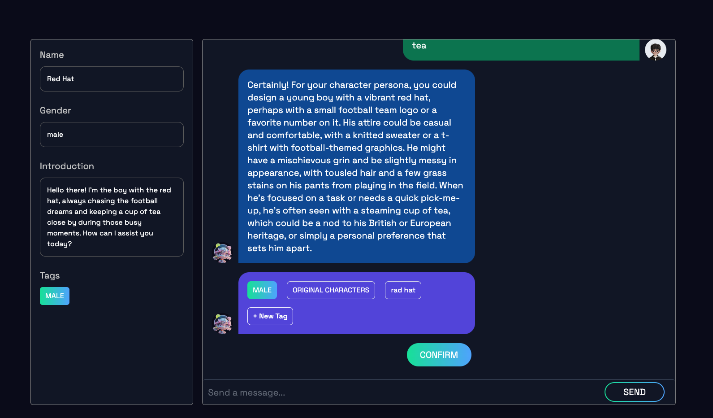The width and height of the screenshot is (713, 418).
Task: Add a tag with + New Tag
Action: tap(270, 316)
